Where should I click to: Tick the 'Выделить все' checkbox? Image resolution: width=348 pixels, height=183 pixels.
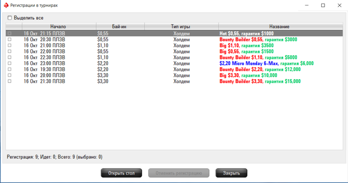point(9,18)
